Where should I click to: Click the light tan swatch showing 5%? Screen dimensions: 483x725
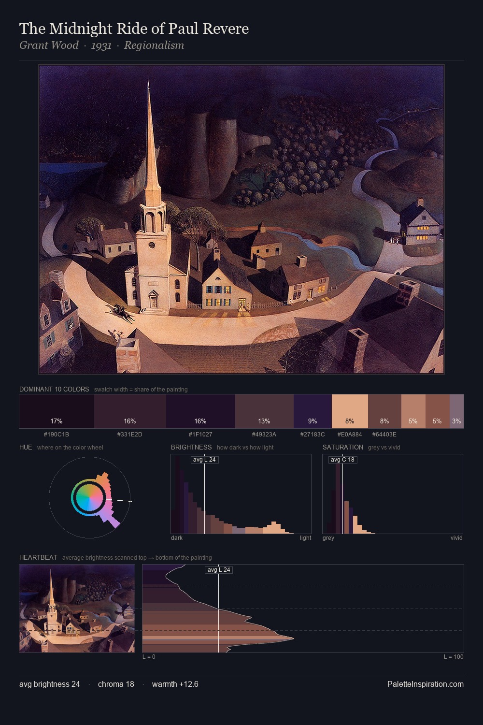413,411
